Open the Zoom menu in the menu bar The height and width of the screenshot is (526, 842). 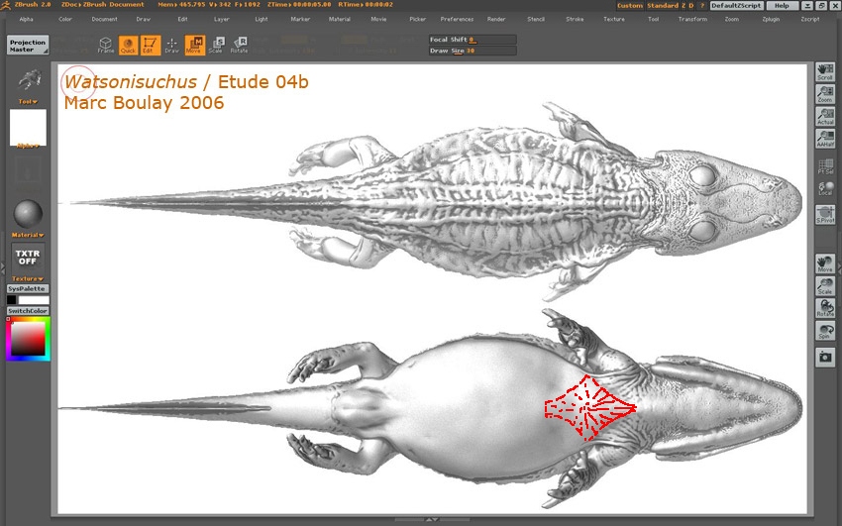732,20
